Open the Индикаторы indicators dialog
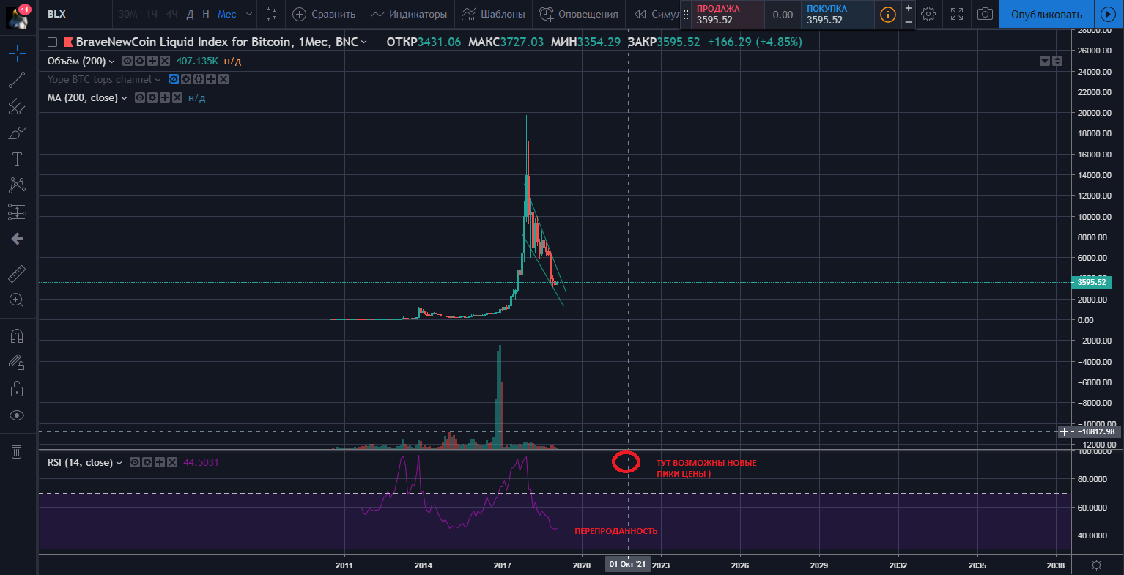1124x575 pixels. [x=409, y=14]
